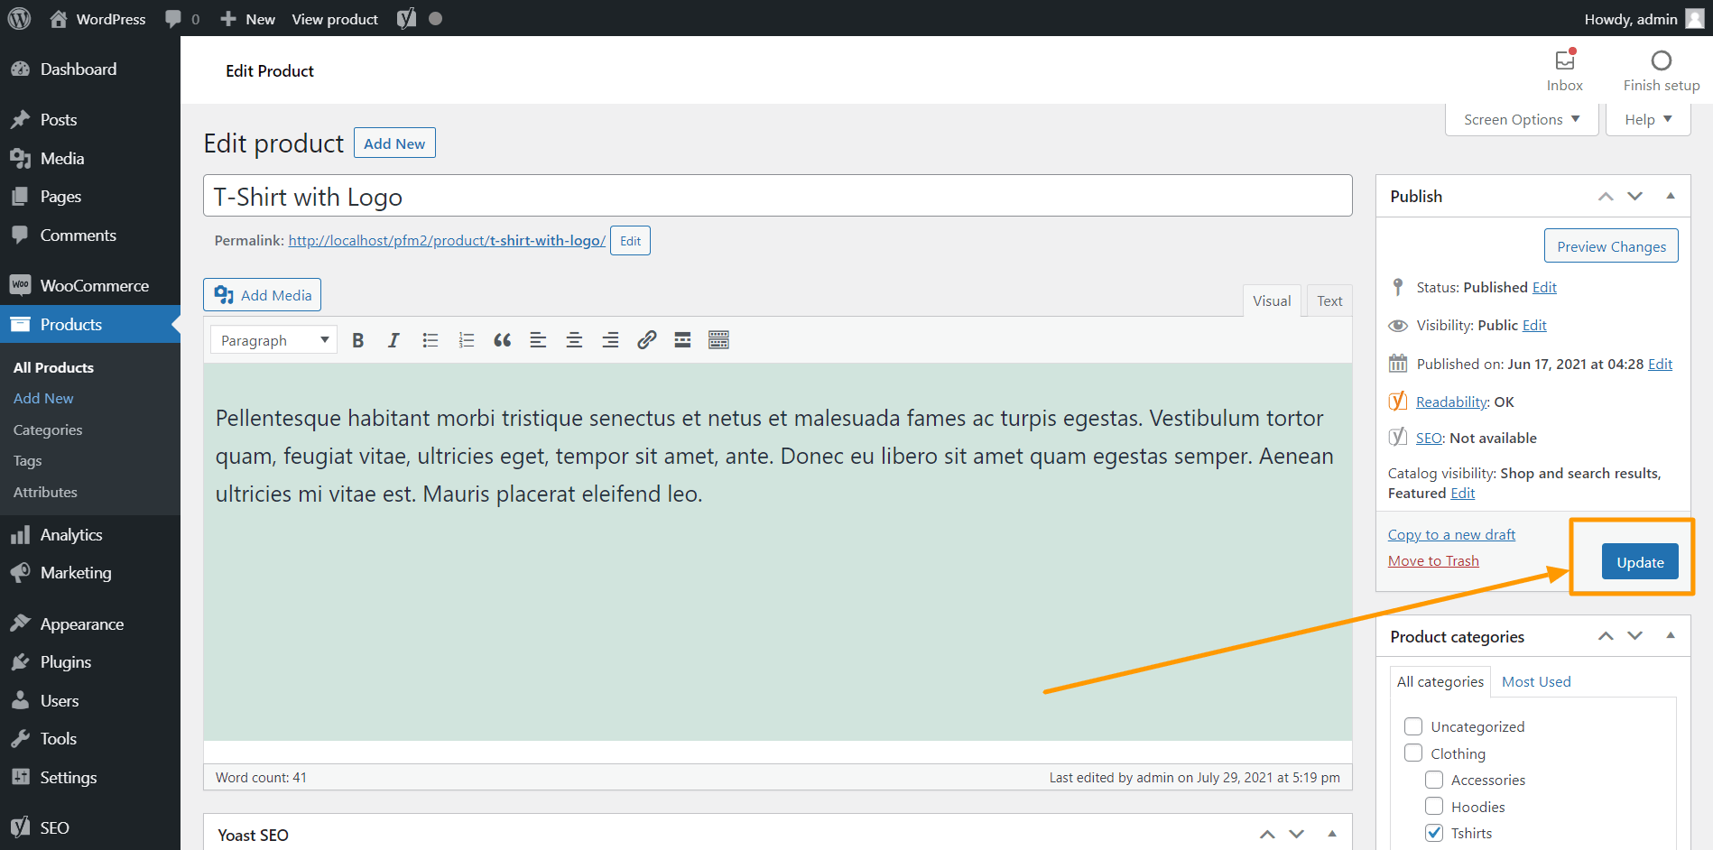This screenshot has width=1713, height=850.
Task: Open Dashboard in the sidebar
Action: [x=90, y=69]
